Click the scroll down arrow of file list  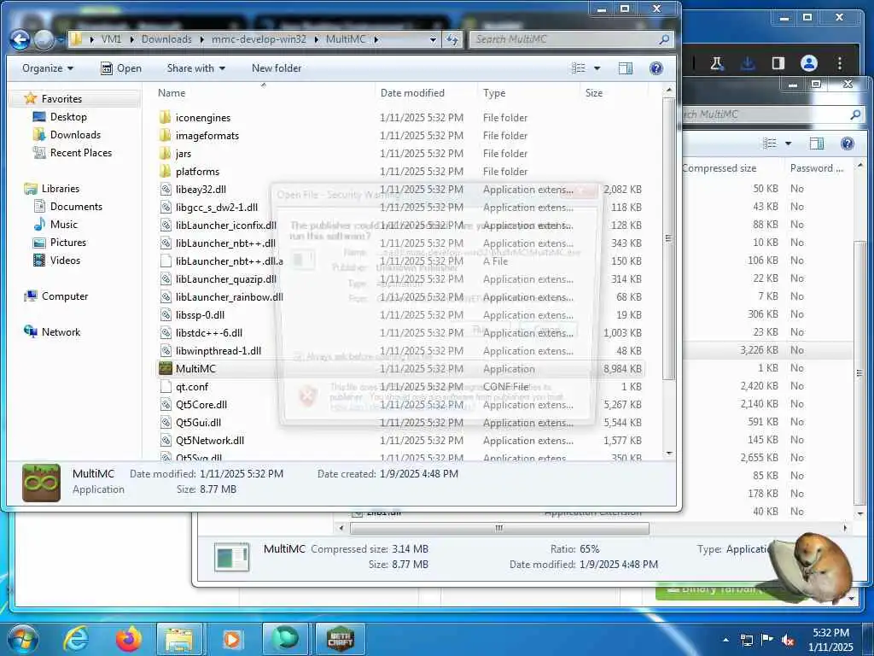669,454
